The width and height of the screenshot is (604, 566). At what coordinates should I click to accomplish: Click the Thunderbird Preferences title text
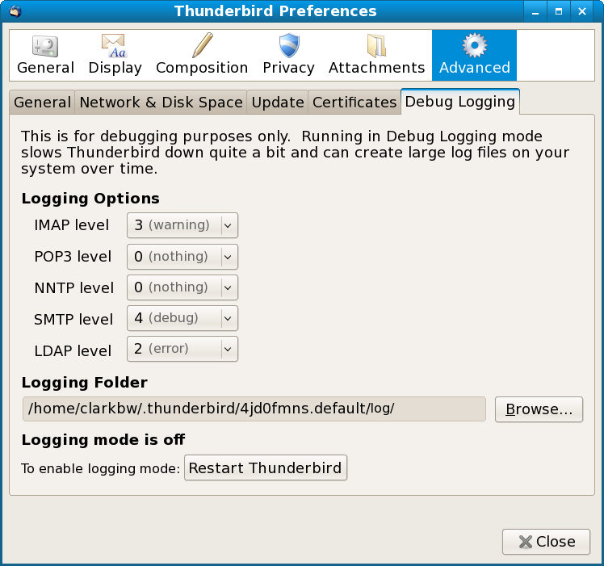click(x=275, y=10)
